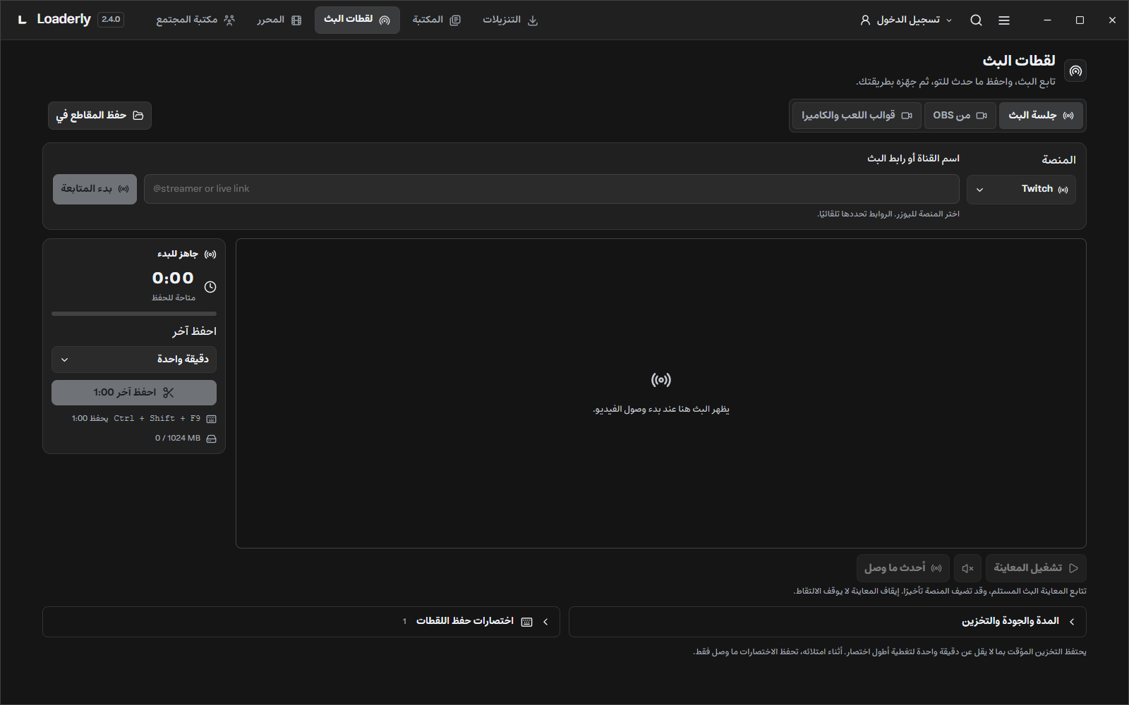Expand اختصارات حفظ اللقطات section
The image size is (1129, 705).
301,622
